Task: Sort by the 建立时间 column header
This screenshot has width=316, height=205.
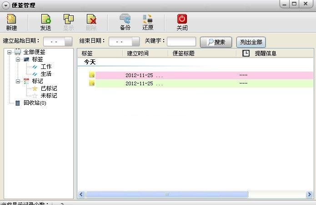Action: click(x=137, y=53)
